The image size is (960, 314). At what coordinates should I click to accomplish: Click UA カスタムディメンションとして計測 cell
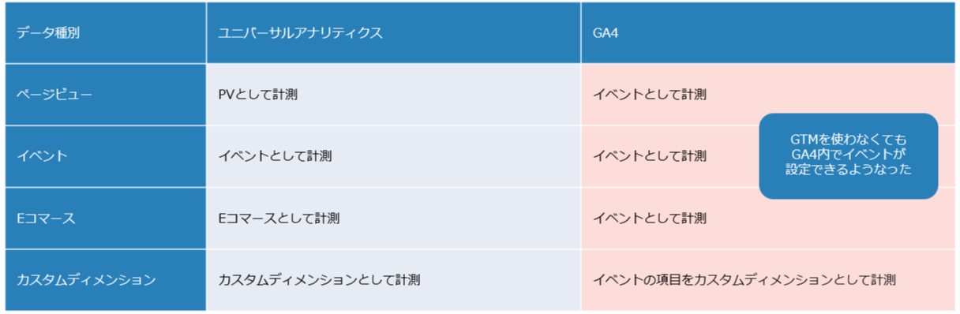point(394,280)
